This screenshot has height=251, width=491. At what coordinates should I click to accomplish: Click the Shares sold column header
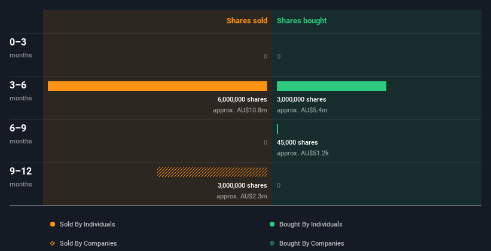[x=247, y=21]
